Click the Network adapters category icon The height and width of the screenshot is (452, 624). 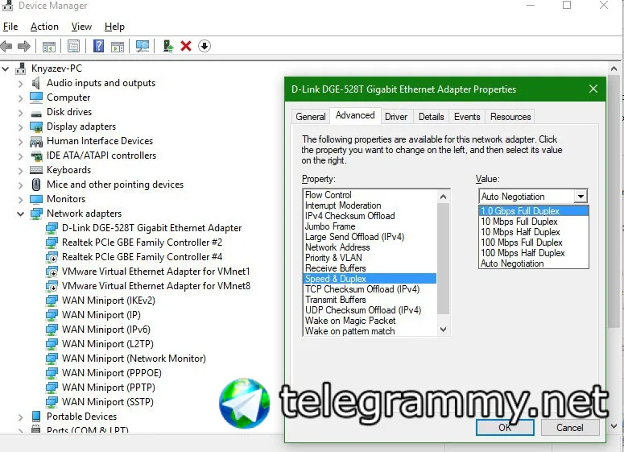(36, 214)
